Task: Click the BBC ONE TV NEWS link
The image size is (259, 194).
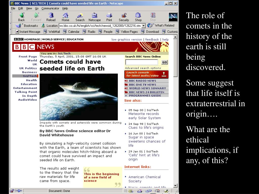Action: [142, 84]
